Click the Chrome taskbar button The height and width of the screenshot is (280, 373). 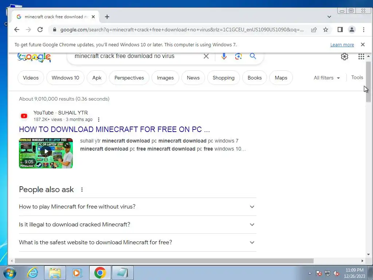point(100,273)
